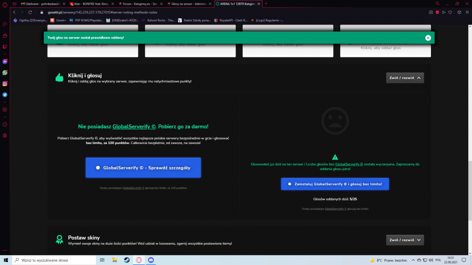Open GlobalServerify link below votes count
The image size is (472, 265).
[335, 209]
